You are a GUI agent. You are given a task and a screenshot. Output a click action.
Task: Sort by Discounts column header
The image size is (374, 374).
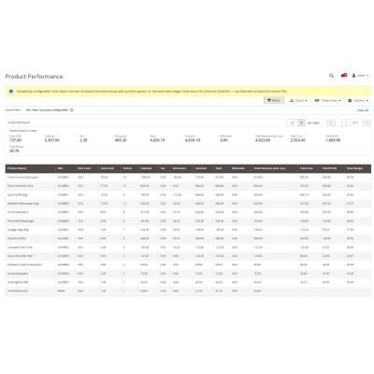coord(181,168)
